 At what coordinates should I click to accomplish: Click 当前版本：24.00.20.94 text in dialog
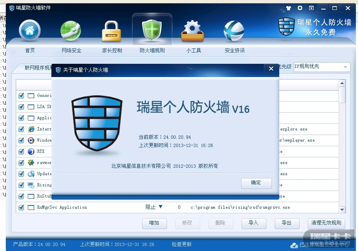(164, 137)
